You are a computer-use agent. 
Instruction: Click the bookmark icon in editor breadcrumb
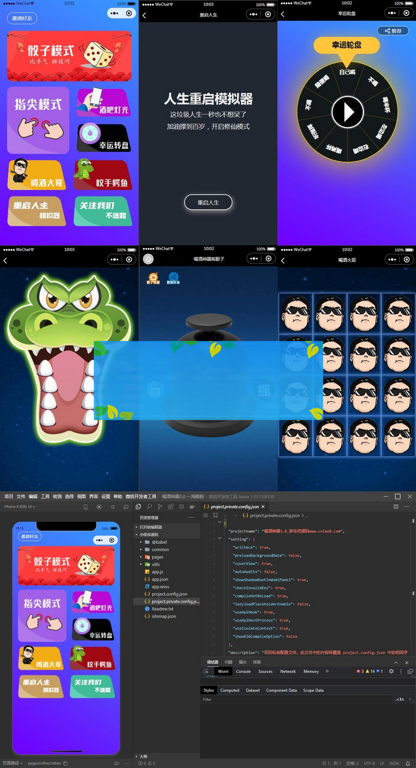pyautogui.click(x=215, y=515)
